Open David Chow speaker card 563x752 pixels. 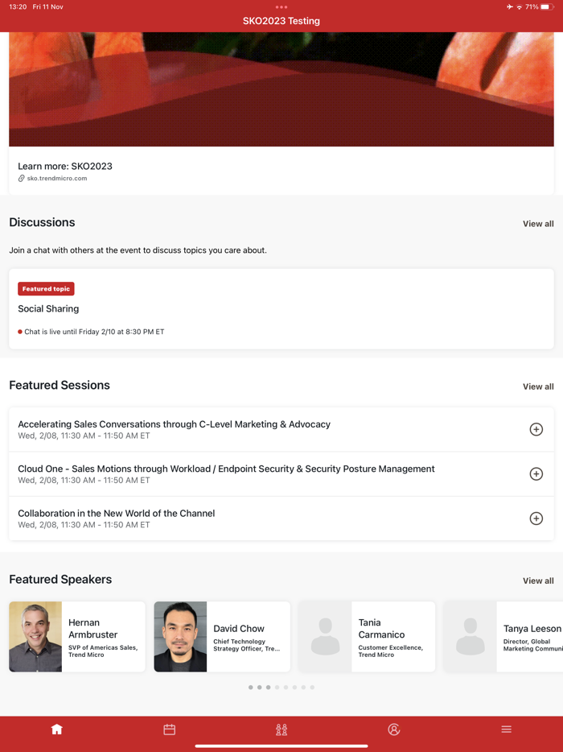(x=222, y=636)
